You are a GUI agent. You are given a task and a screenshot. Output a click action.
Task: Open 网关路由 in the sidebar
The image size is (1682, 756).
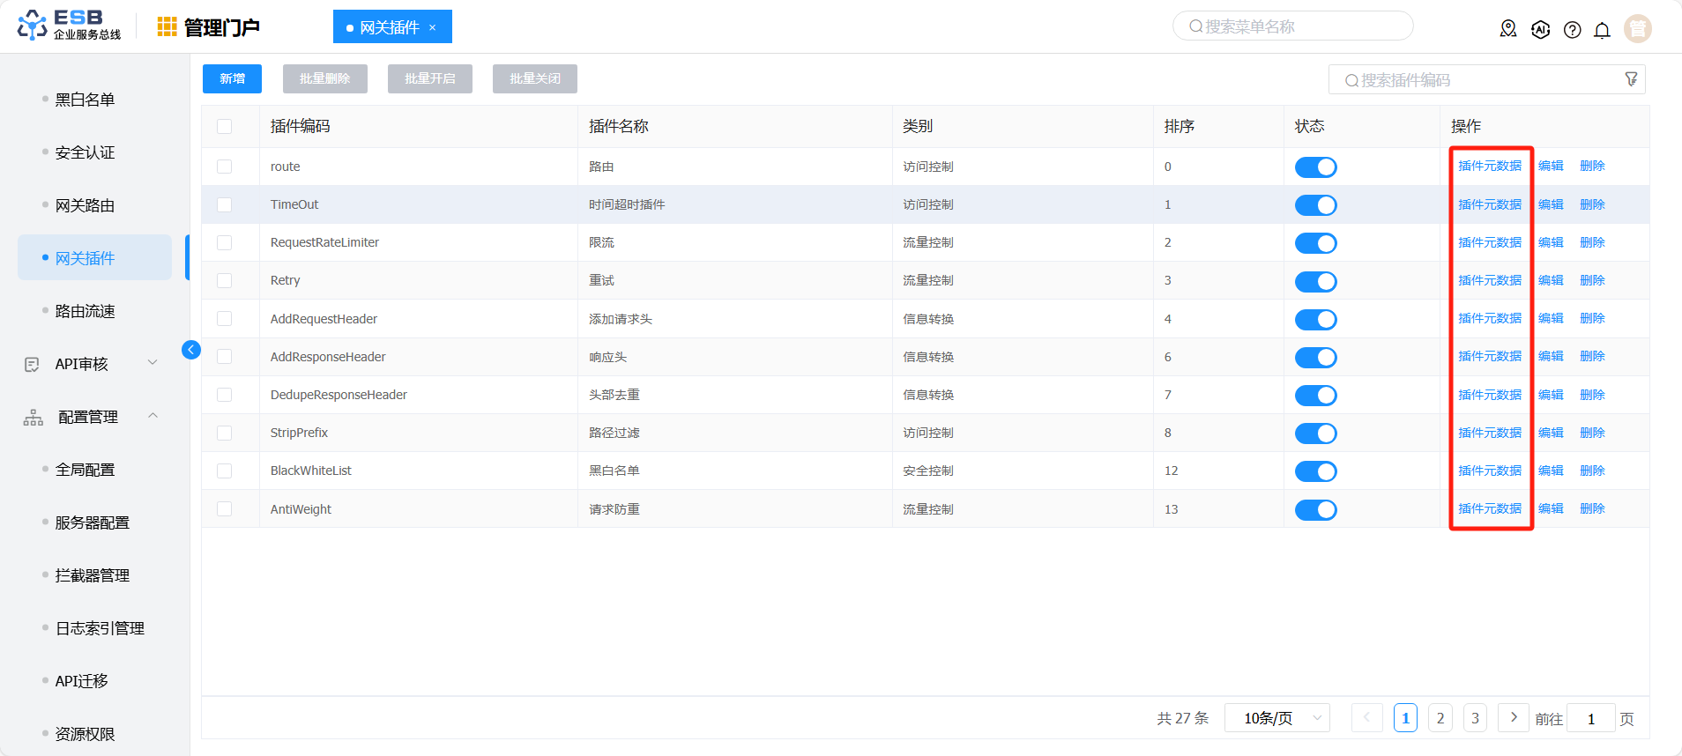[85, 205]
